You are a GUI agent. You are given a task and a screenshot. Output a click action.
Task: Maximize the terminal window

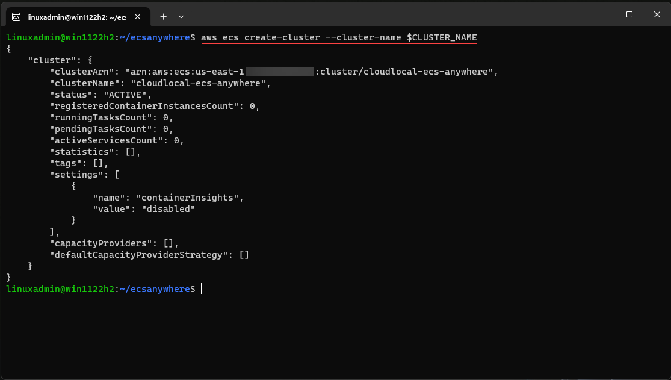(629, 14)
